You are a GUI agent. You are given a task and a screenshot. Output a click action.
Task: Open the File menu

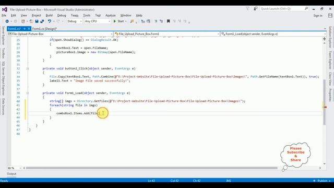4,15
